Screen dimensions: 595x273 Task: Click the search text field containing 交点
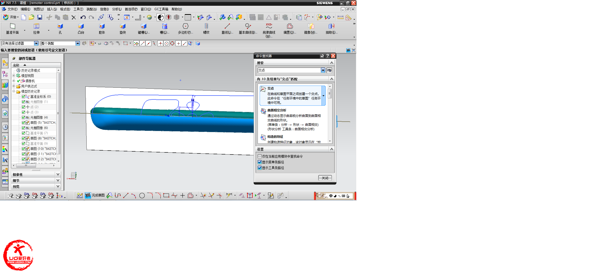(289, 70)
